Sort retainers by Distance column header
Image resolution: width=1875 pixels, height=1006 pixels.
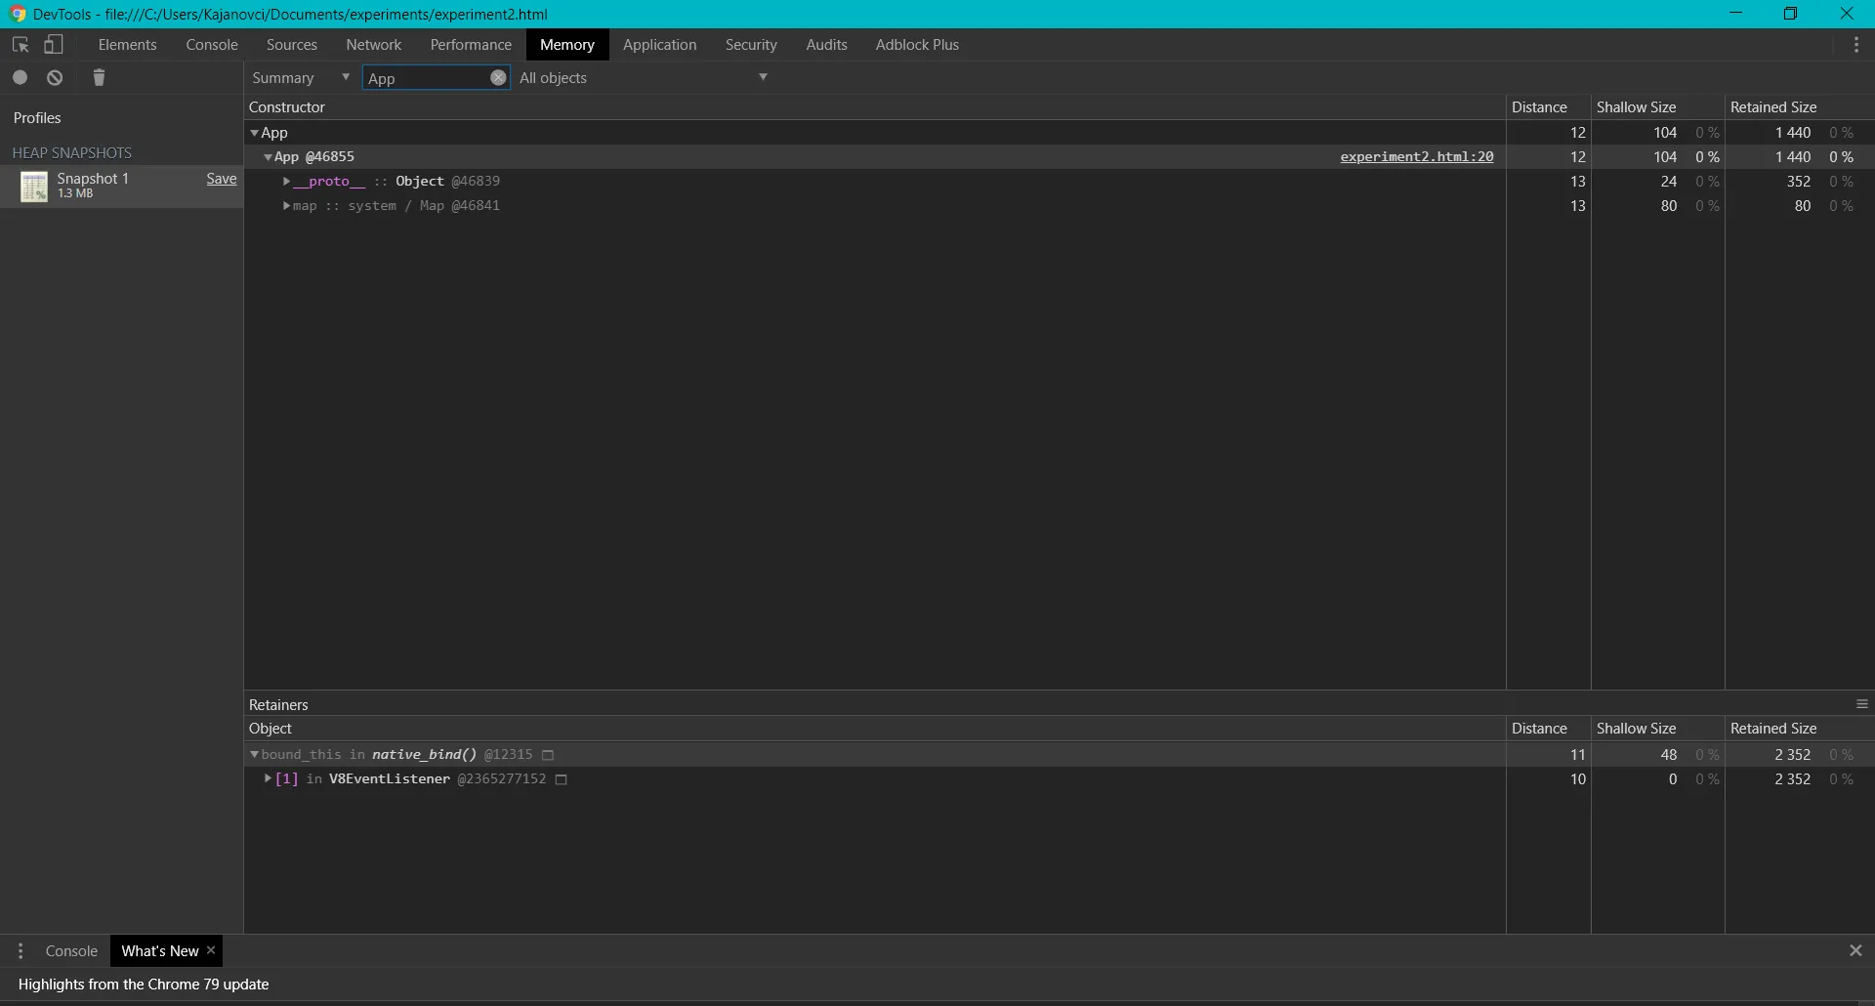1548,729
